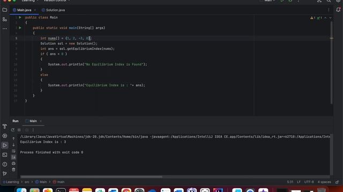Close the Main.java editor tab
The height and width of the screenshot is (192, 343).
35,10
